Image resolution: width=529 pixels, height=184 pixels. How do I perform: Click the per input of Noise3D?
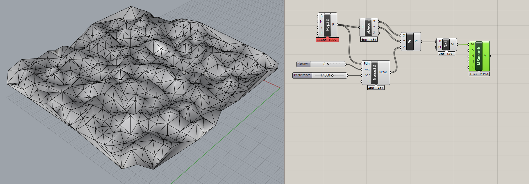pos(367,75)
